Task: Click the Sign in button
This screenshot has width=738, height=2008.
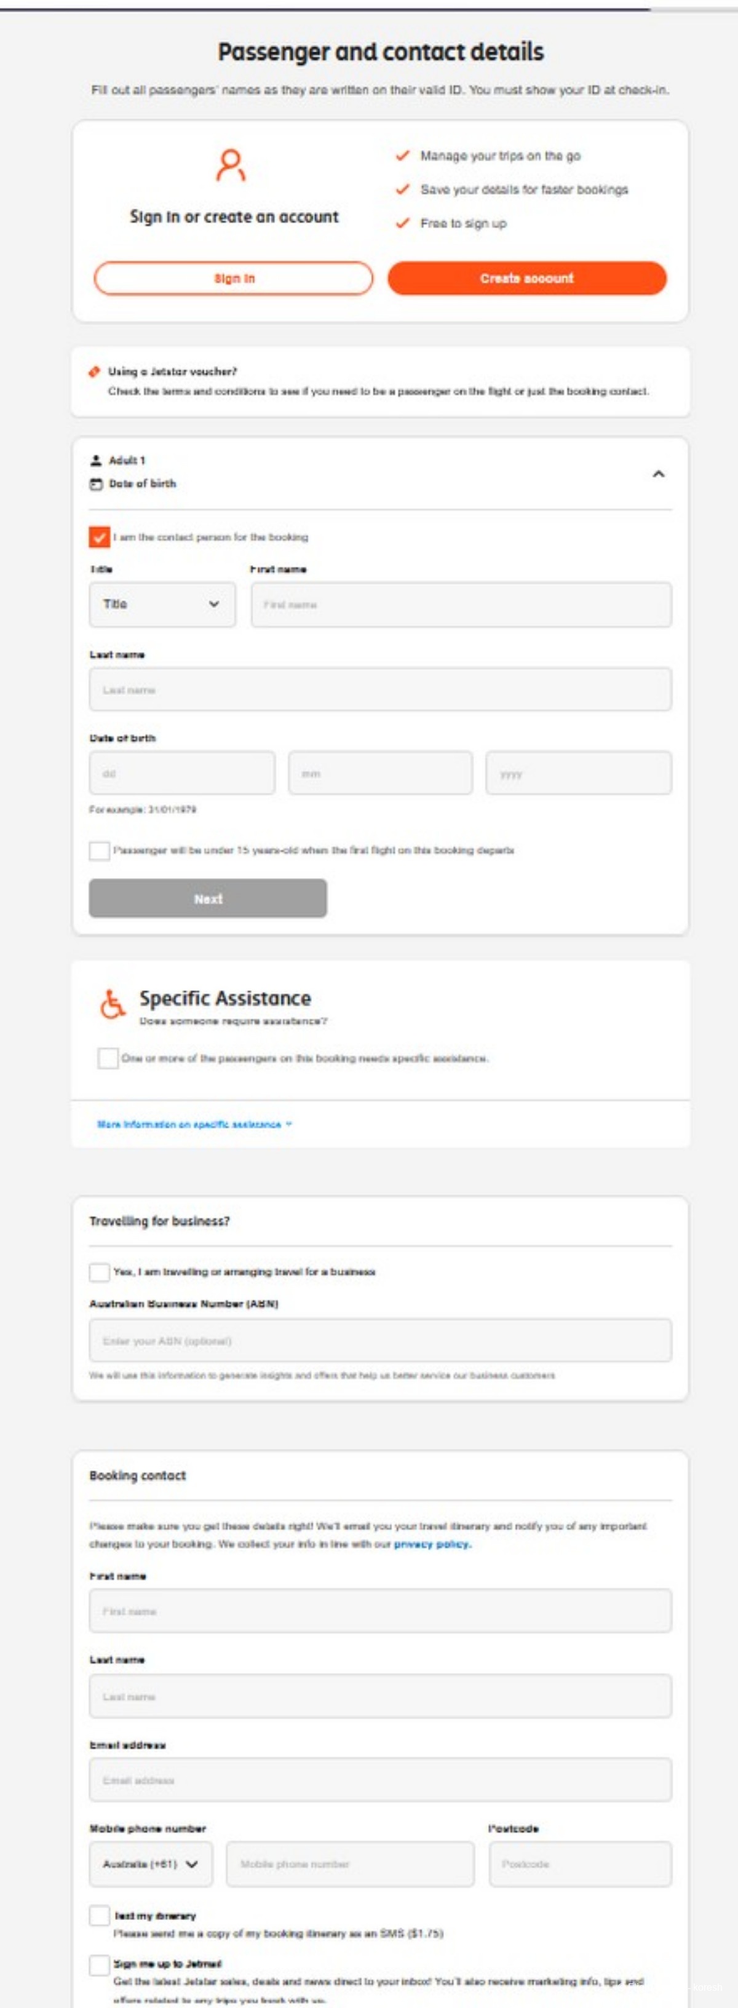Action: click(234, 278)
